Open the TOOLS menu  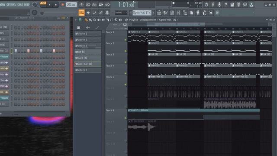pos(20,4)
